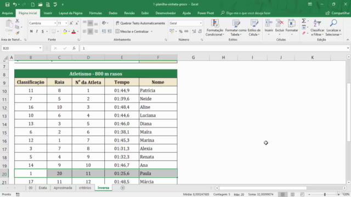Create a new blank workbook icon
351x197 pixels.
click(x=33, y=4)
